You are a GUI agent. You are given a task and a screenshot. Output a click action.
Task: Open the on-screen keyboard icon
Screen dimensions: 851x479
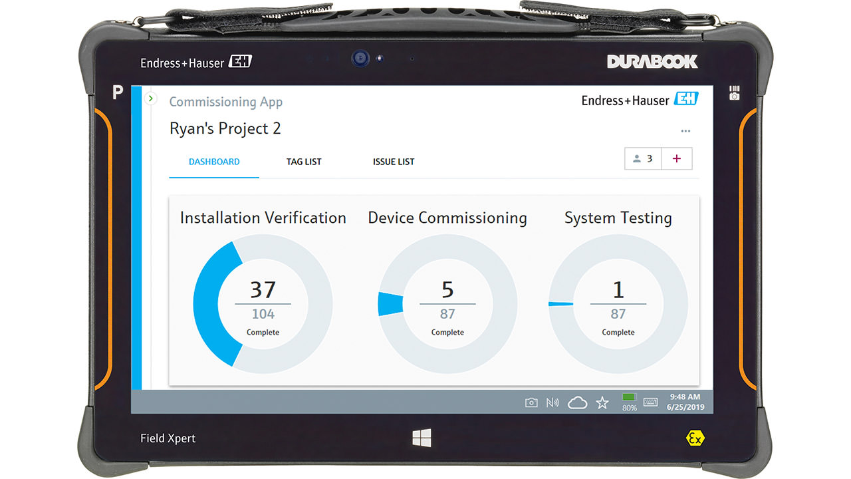click(x=650, y=402)
